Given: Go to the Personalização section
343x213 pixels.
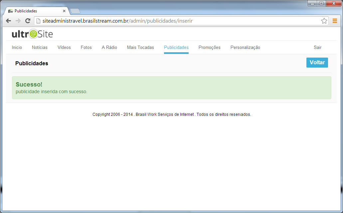Looking at the screenshot, I should [x=245, y=47].
